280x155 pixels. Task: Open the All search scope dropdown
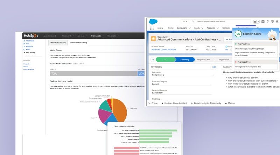[185, 22]
